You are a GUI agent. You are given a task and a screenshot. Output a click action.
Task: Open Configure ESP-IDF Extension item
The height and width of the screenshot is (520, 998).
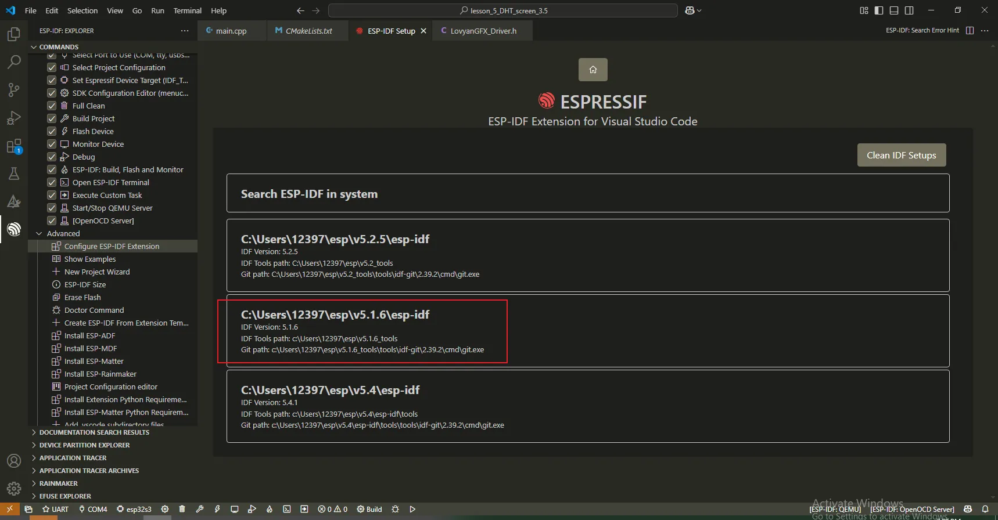click(113, 246)
